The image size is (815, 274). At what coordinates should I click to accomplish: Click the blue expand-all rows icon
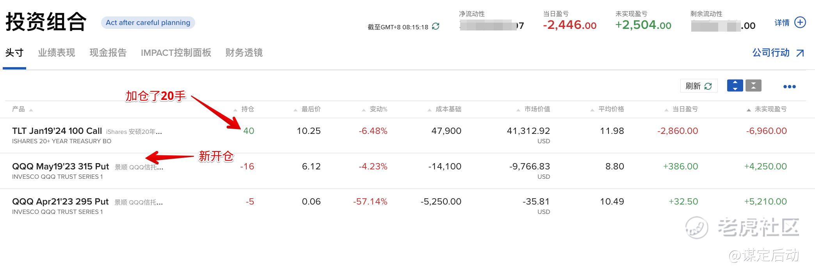point(735,86)
